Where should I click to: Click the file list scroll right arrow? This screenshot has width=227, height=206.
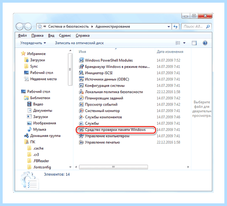pos(188,167)
